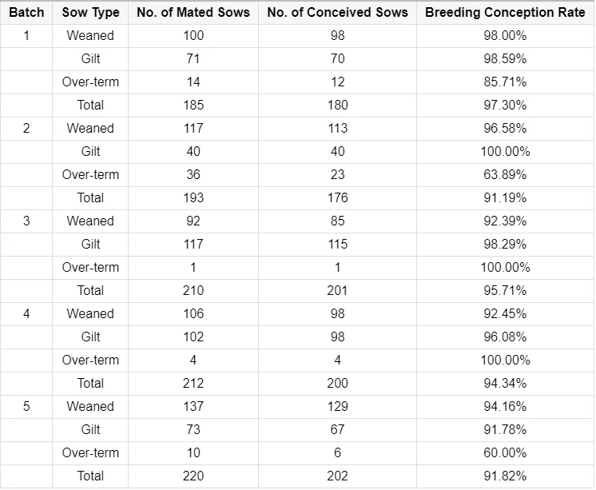Click the No. of Mated Sows header
Viewport: 596px width, 490px height.
click(x=193, y=13)
